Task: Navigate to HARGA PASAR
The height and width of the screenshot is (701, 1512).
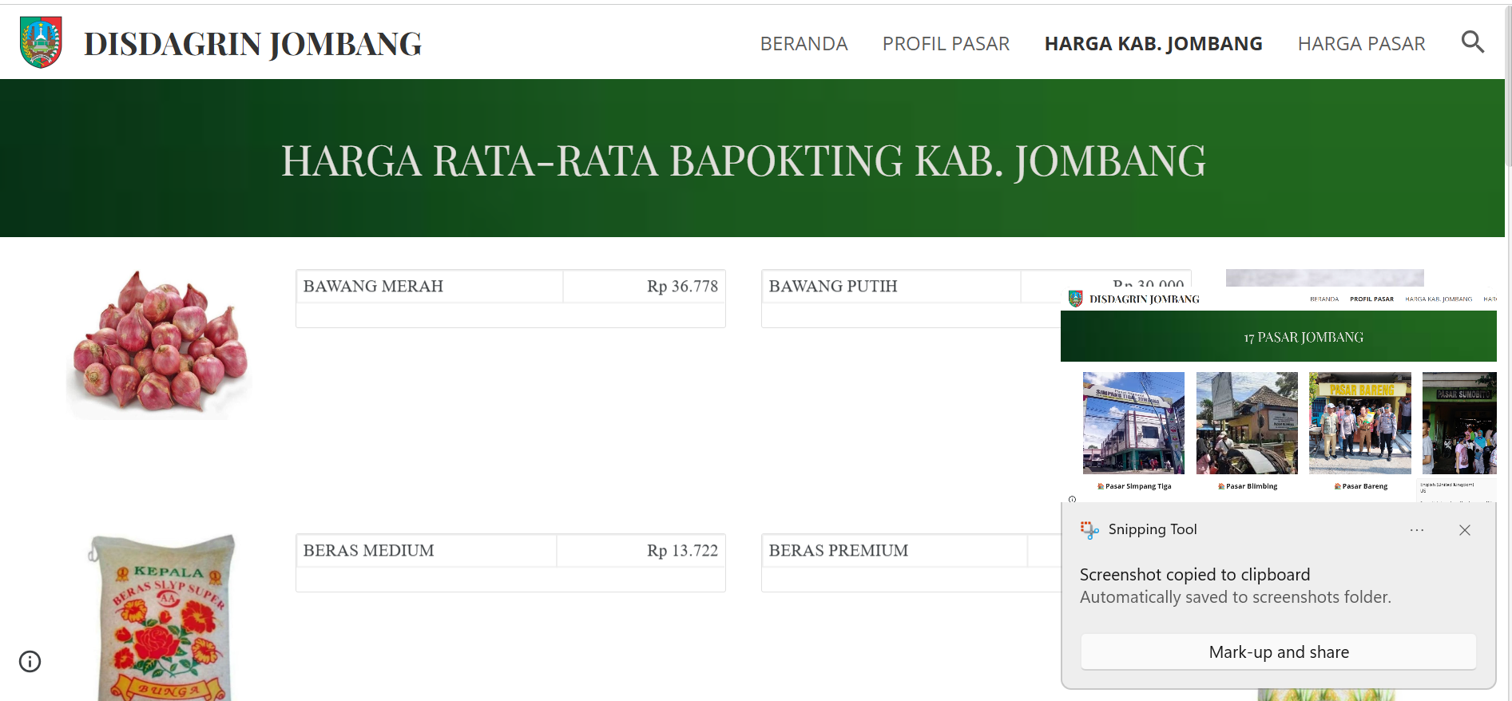Action: point(1361,44)
